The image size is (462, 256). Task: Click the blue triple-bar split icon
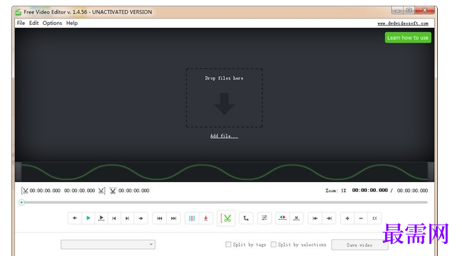[192, 218]
